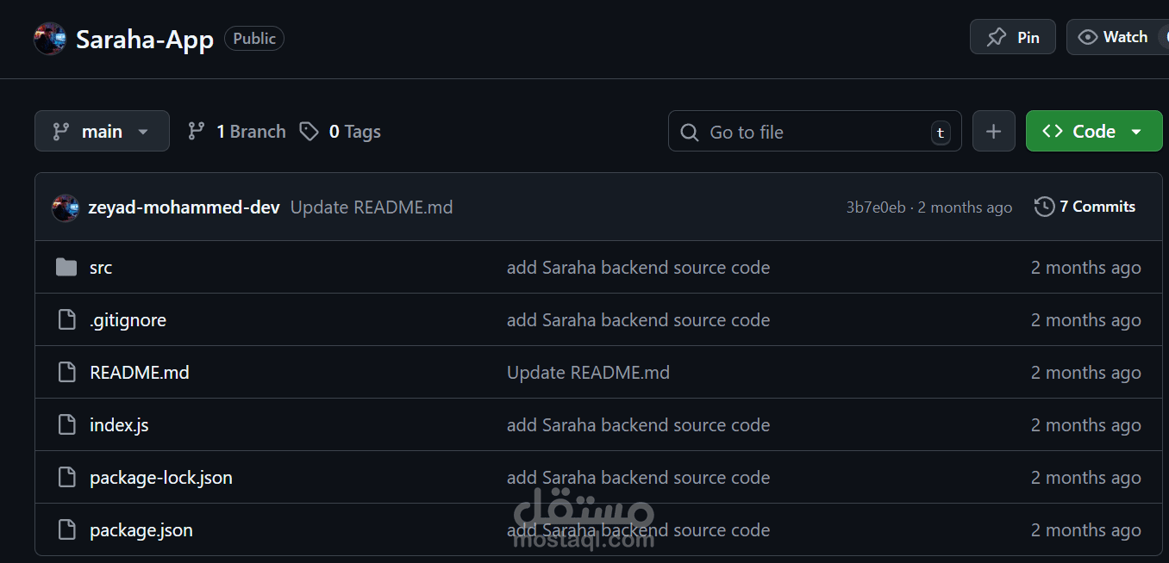This screenshot has height=563, width=1169.
Task: Open the index.js file
Action: 119,425
